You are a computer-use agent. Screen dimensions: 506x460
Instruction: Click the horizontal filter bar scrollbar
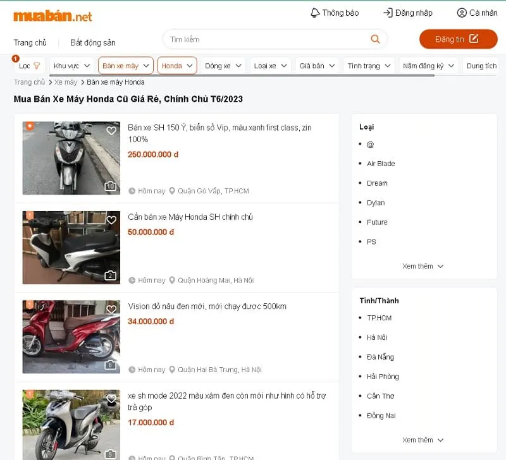[240, 75]
